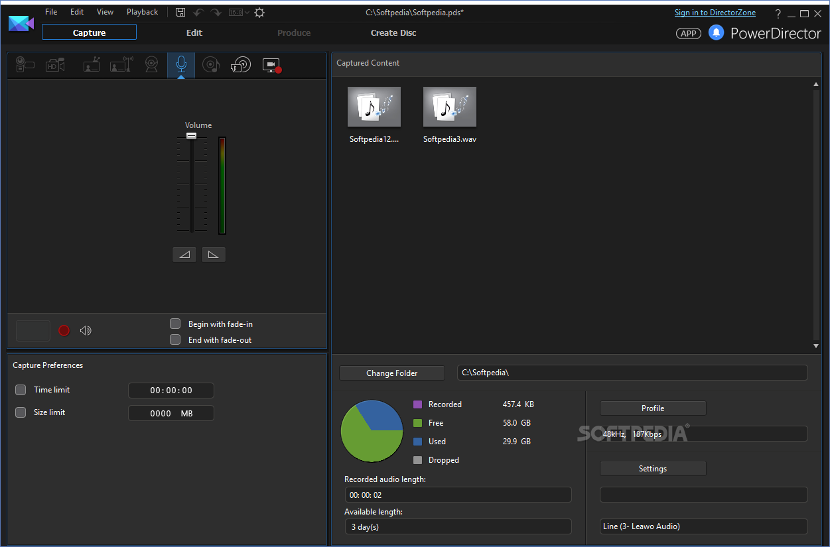The image size is (830, 547).
Task: Open the 16:9 aspect ratio dropdown
Action: (239, 13)
